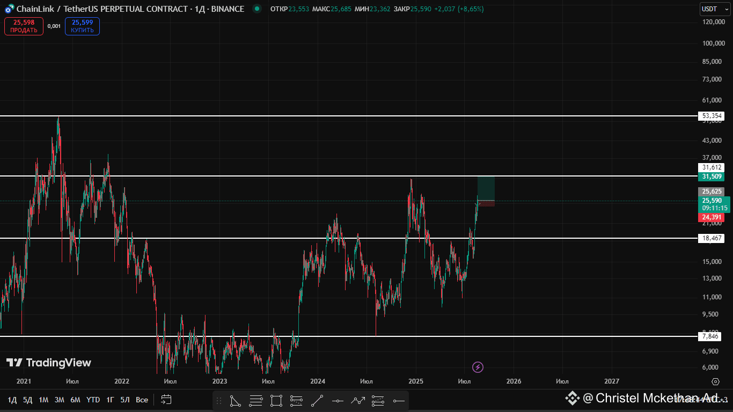
Task: Click the gray 25,625 price label
Action: (711, 192)
